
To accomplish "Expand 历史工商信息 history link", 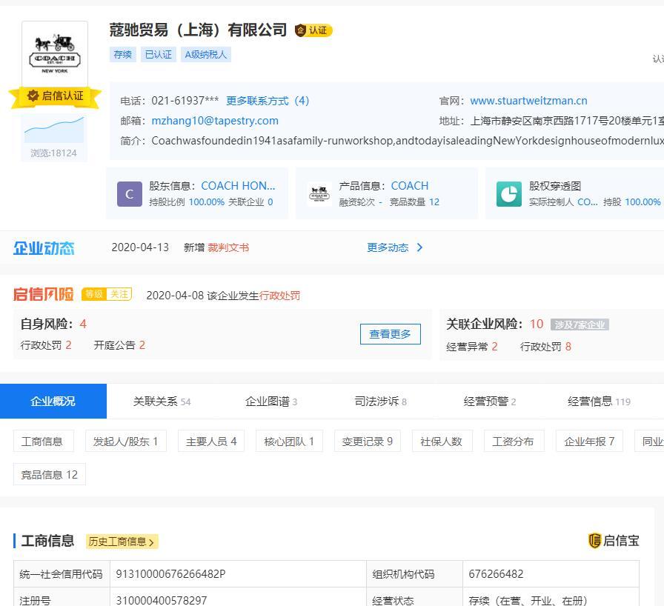I will (x=122, y=542).
